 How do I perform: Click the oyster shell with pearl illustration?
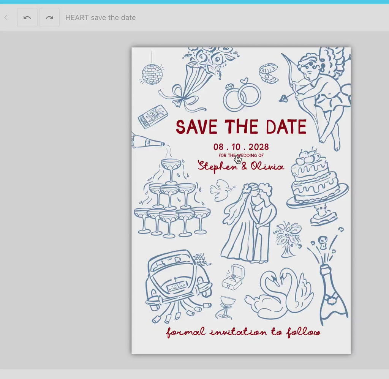coord(269,73)
